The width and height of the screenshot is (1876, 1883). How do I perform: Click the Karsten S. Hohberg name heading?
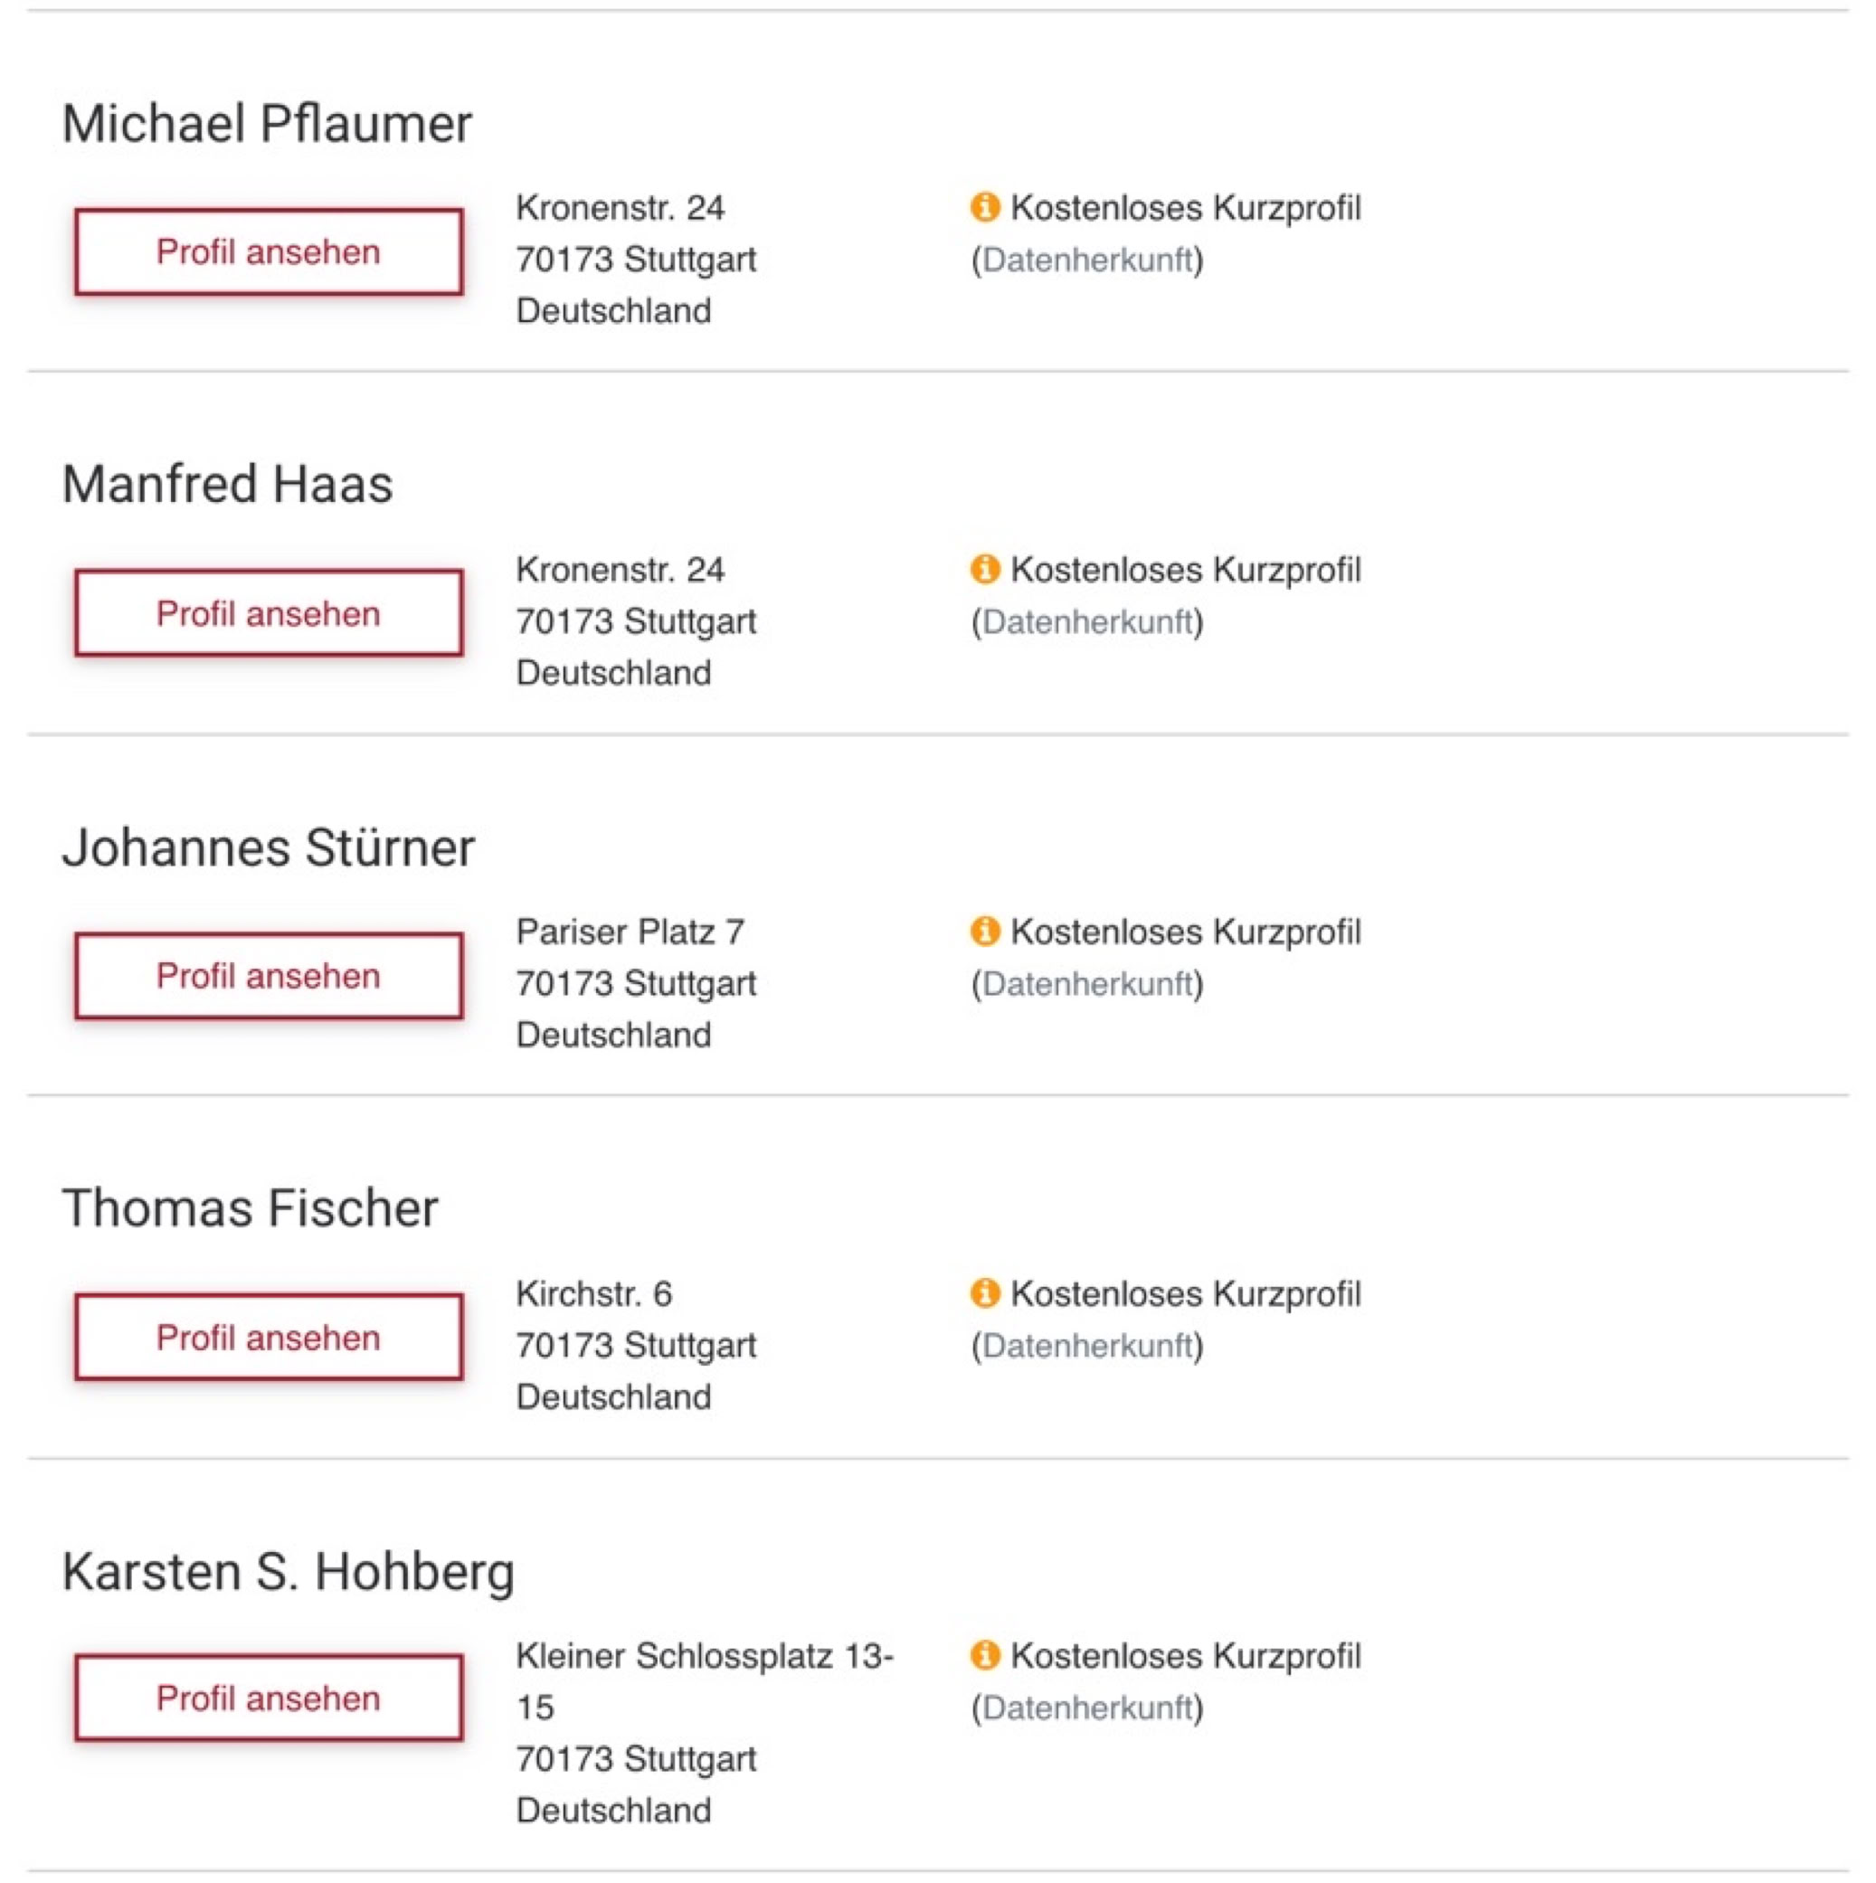click(288, 1571)
